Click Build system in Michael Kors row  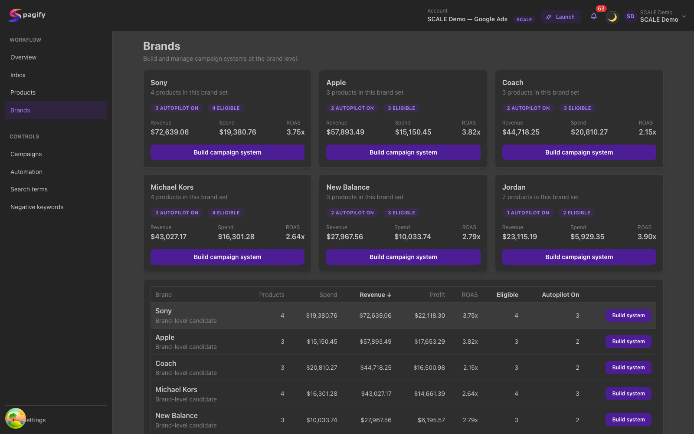coord(628,394)
